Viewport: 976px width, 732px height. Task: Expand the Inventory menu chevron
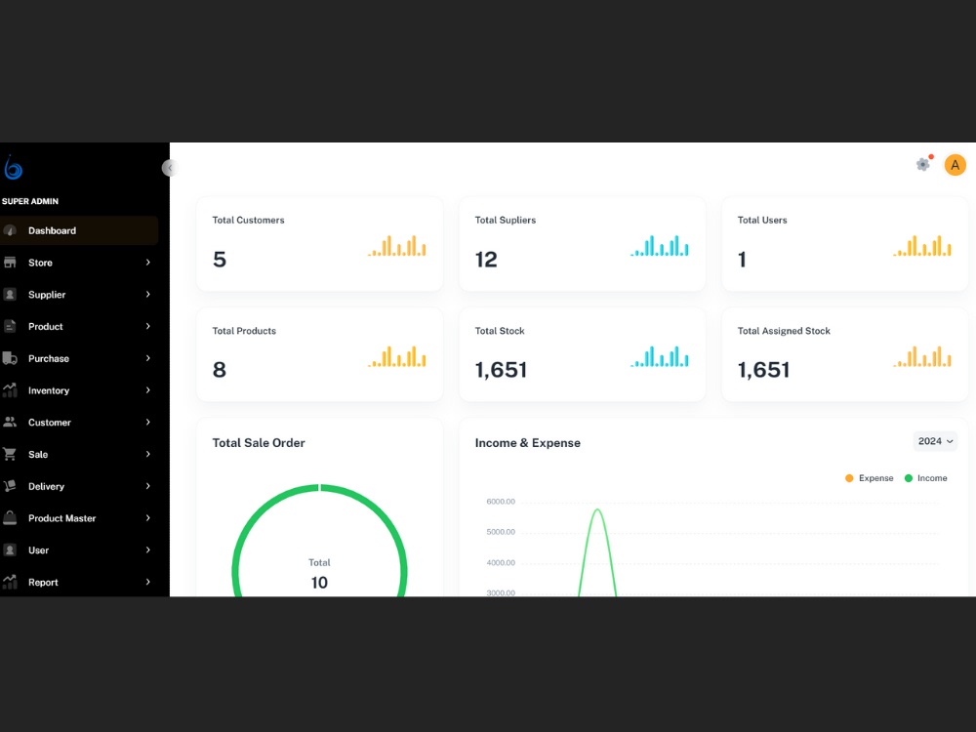(148, 390)
